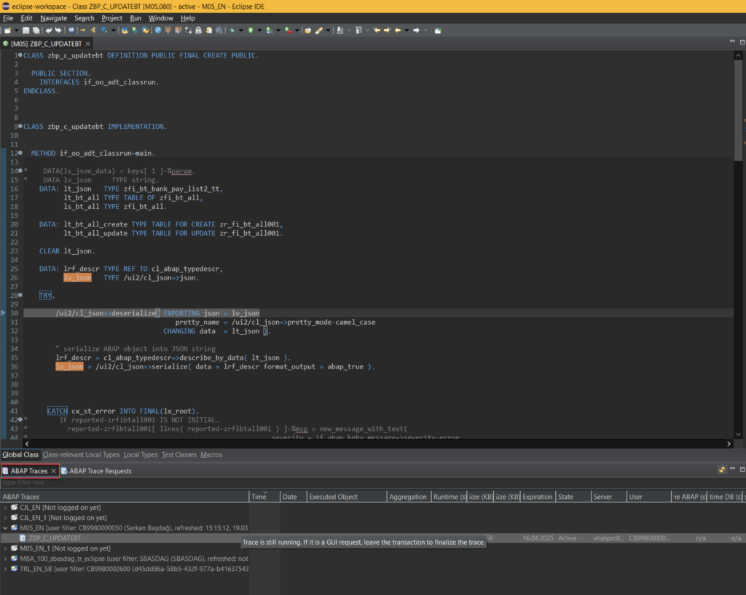Image resolution: width=746 pixels, height=595 pixels.
Task: Switch to the ABAP Trace Requests tab
Action: tap(100, 471)
